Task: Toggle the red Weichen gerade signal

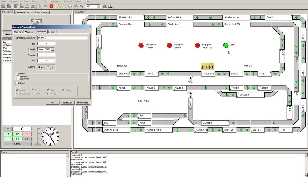Action: pyautogui.click(x=169, y=45)
